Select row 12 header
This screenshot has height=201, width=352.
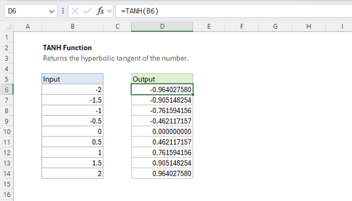pyautogui.click(x=7, y=153)
